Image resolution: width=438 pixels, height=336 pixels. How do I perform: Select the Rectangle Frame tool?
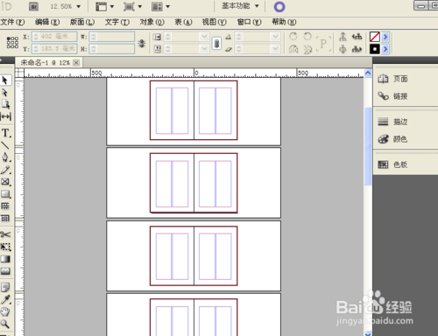click(x=5, y=182)
